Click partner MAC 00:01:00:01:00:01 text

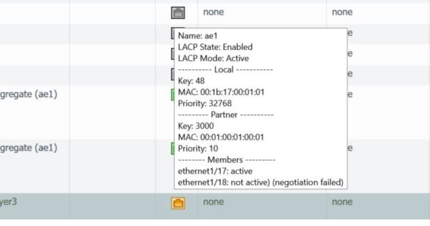point(221,137)
